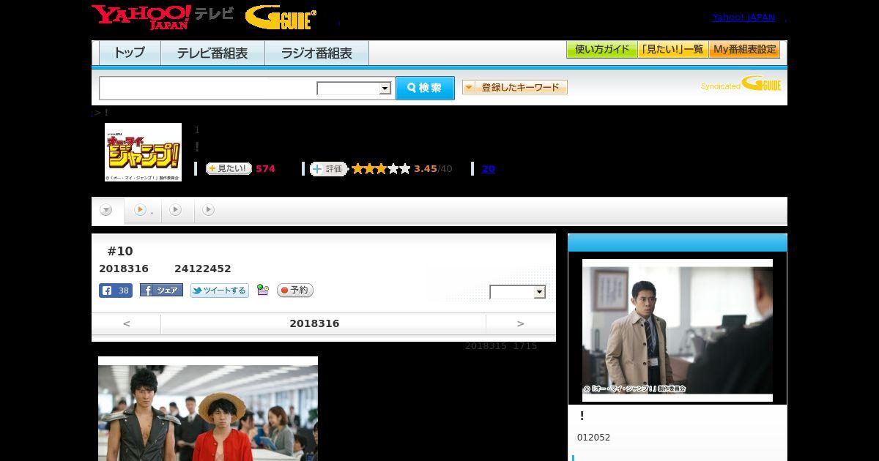The width and height of the screenshot is (879, 461).
Task: Switch to the テレビ番組表 tab
Action: (x=212, y=53)
